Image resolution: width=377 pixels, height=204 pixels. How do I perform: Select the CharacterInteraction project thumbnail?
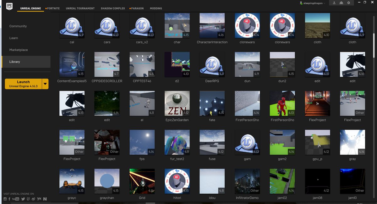pyautogui.click(x=212, y=26)
